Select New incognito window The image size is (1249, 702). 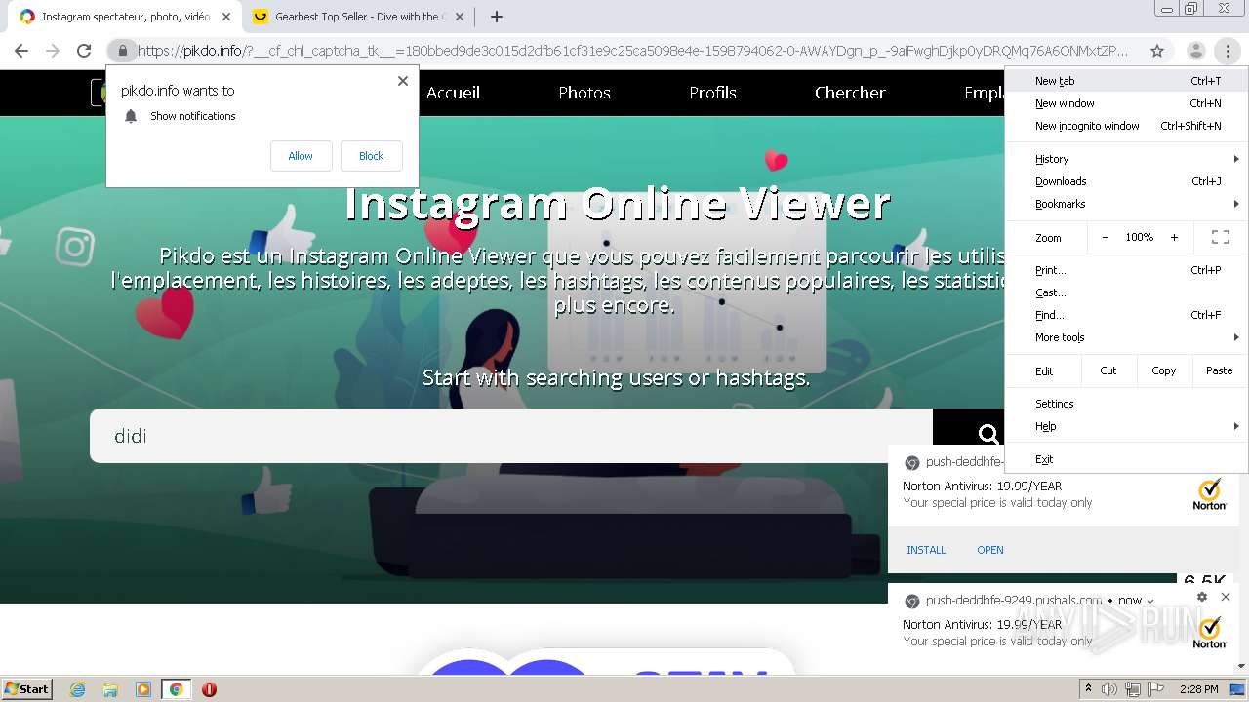1127,126
